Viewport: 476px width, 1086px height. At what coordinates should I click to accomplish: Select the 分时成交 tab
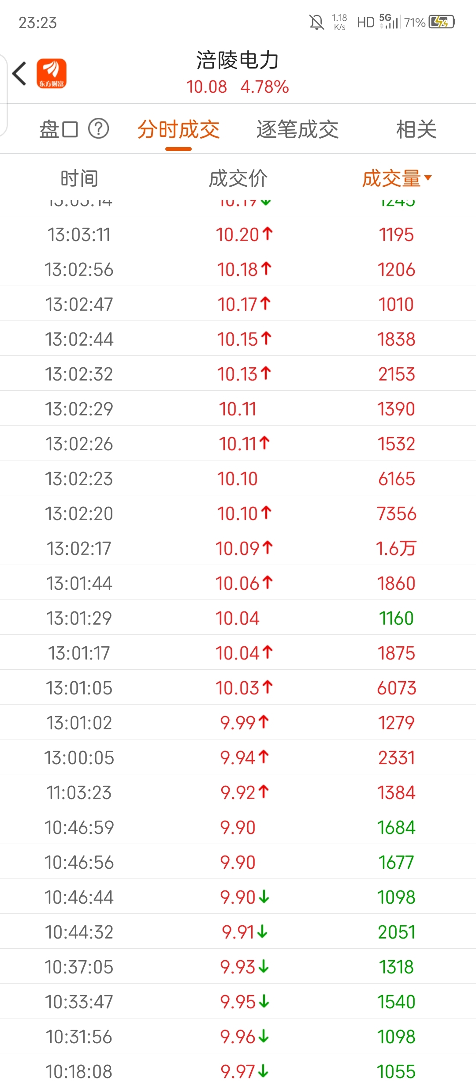click(178, 129)
